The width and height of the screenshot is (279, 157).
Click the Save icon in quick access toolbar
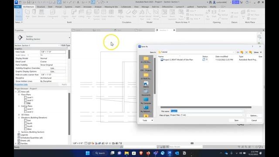(29, 2)
